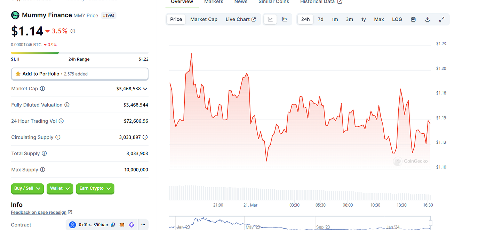Show 24 Hour Trading Vol info icon
Image resolution: width=487 pixels, height=232 pixels.
[x=61, y=121]
